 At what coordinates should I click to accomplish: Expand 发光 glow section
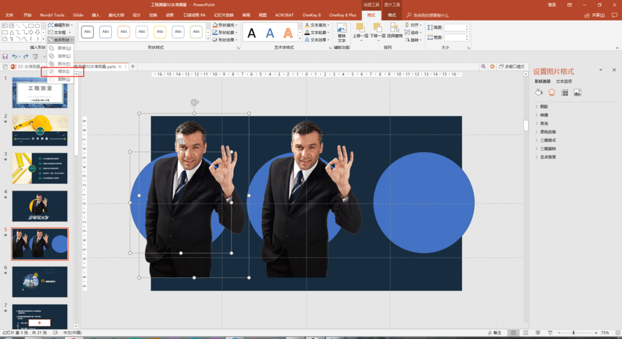pos(542,124)
